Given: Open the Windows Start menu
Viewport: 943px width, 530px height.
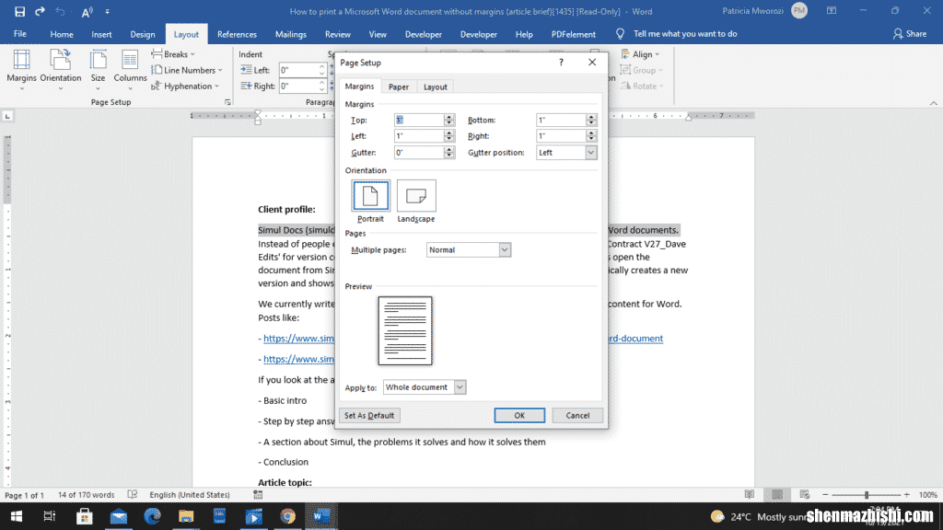Looking at the screenshot, I should pos(17,516).
